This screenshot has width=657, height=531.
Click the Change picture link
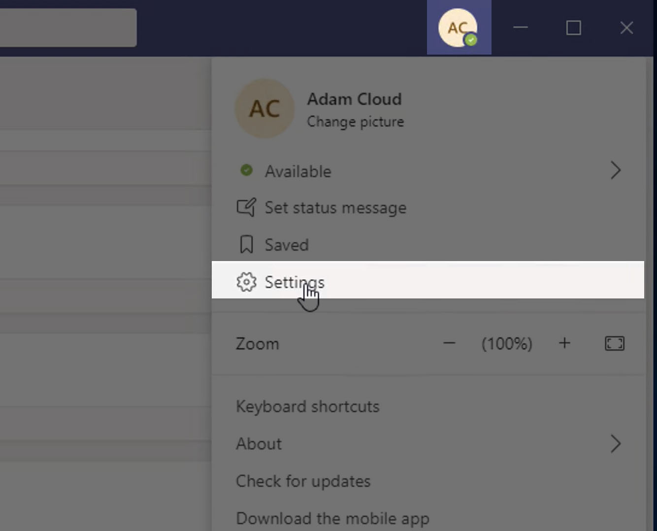click(355, 121)
